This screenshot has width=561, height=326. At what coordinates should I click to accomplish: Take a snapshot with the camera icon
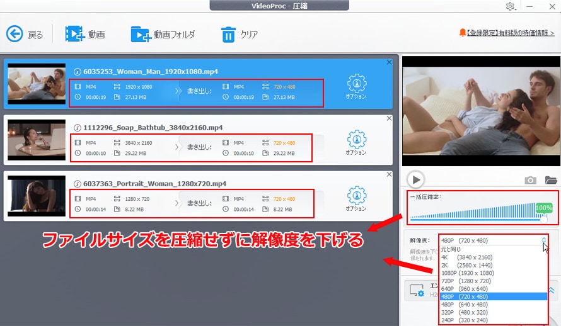530,181
